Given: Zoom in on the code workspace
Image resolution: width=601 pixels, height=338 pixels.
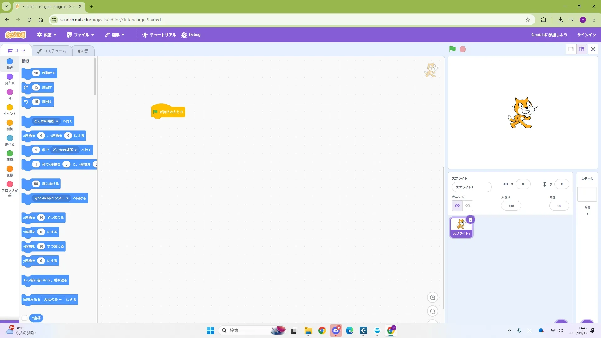Looking at the screenshot, I should click(433, 298).
